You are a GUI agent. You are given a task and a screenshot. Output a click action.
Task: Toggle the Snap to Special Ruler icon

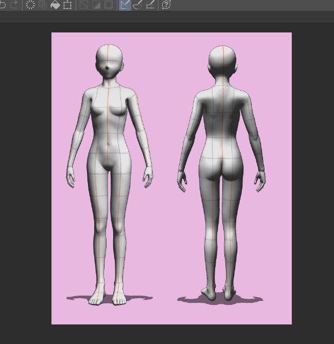coord(137,5)
